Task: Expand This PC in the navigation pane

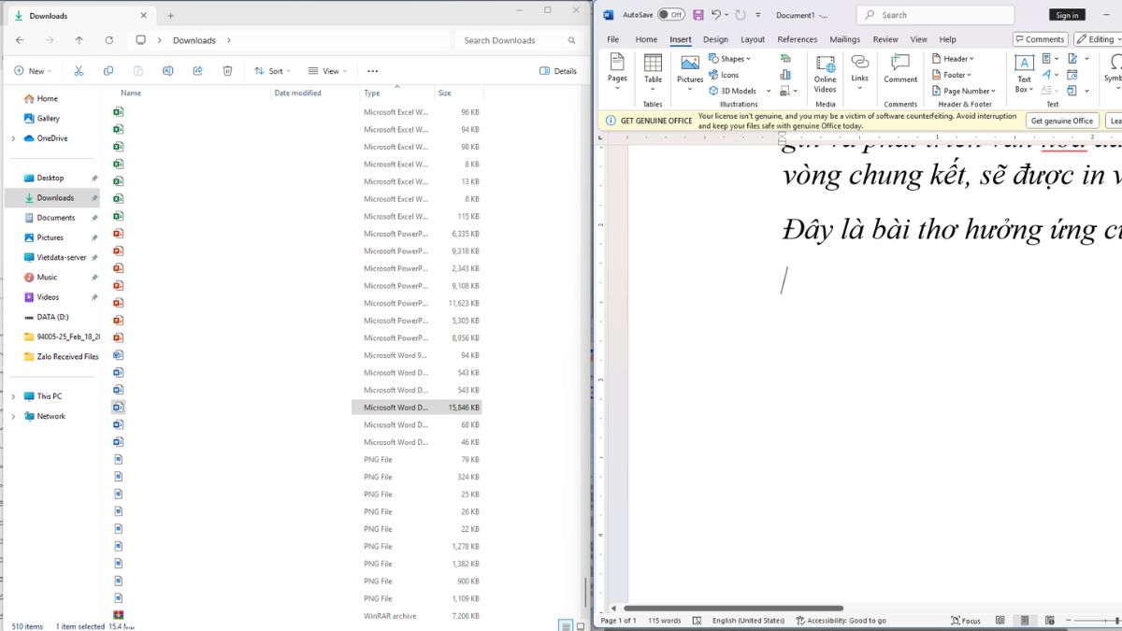Action: 13,396
